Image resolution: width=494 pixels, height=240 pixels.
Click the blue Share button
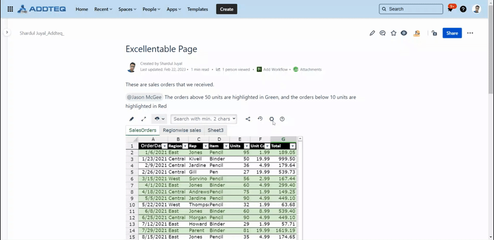452,33
